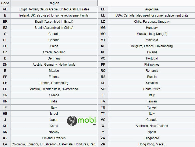
Task: Click the AB code cell
Action: [x=5, y=9]
